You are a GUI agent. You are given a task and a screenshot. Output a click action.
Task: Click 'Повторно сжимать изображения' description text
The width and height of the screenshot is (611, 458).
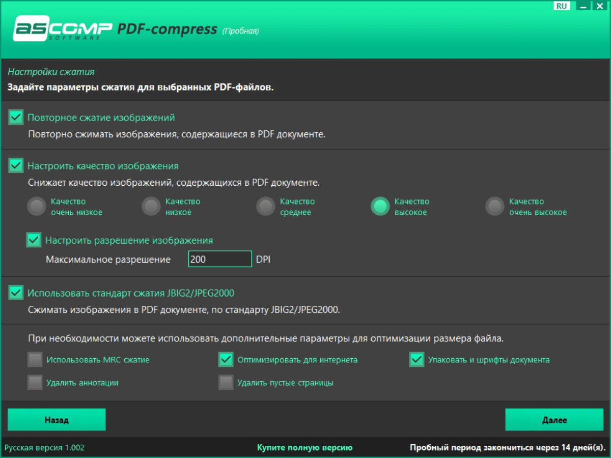click(x=176, y=135)
